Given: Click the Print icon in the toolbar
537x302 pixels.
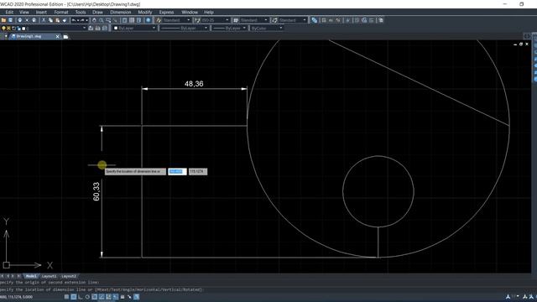Looking at the screenshot, I should 19,20.
